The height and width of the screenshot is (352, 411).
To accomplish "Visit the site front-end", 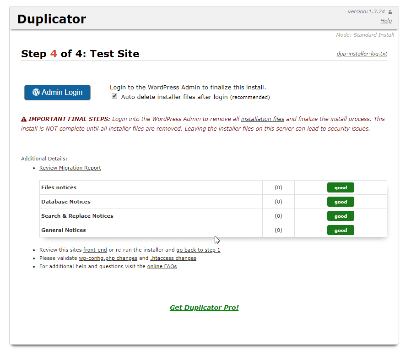I will tap(95, 250).
